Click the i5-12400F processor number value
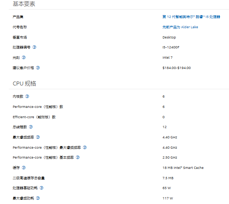The image size is (229, 204). 171,47
